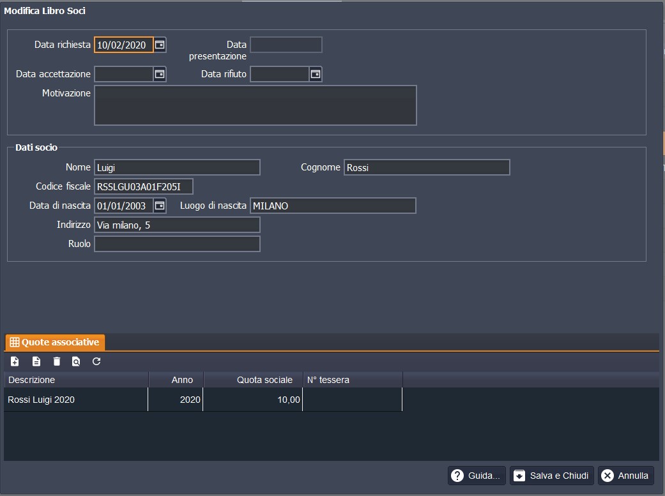This screenshot has height=496, width=665.
Task: Open calendar picker for Data richiesta
Action: click(x=160, y=45)
